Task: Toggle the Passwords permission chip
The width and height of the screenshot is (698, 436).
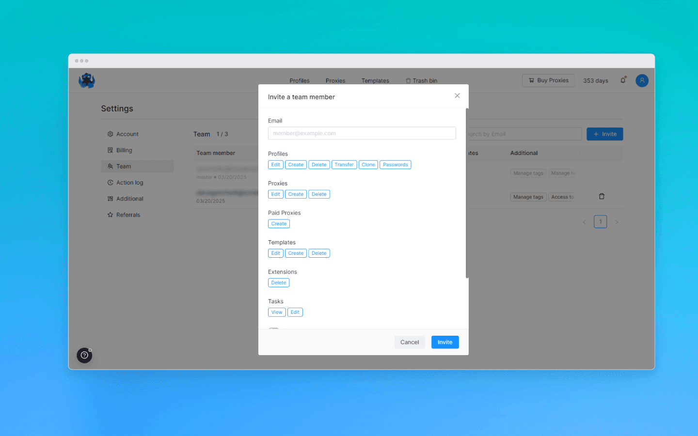Action: pos(395,164)
